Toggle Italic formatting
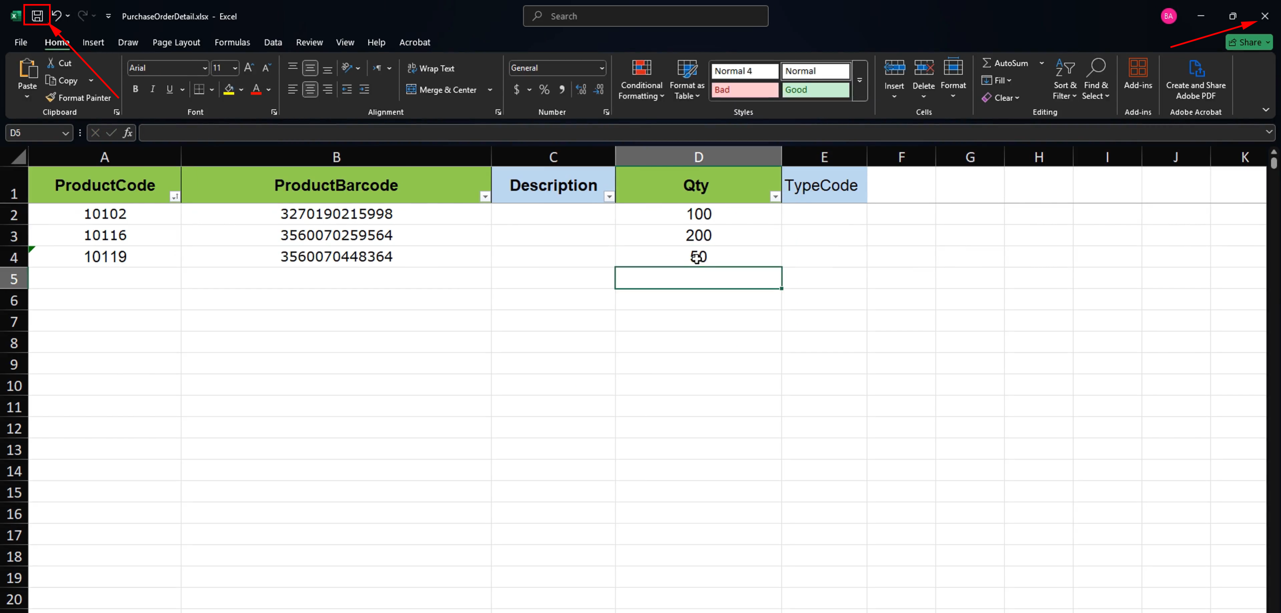The width and height of the screenshot is (1281, 613). pos(152,89)
